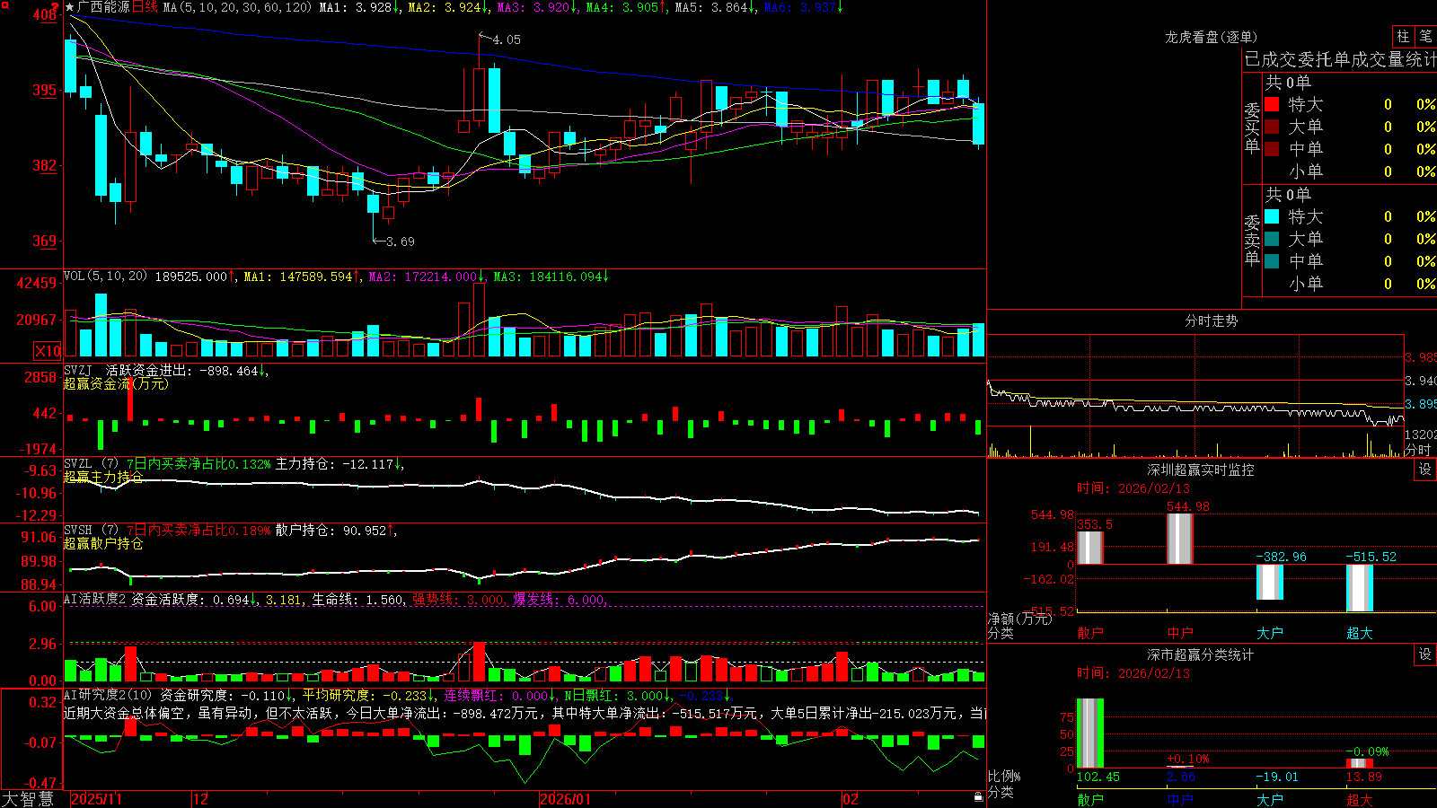Select the 龙虎看盘(逐单) panel title
The image size is (1437, 808).
point(1211,37)
